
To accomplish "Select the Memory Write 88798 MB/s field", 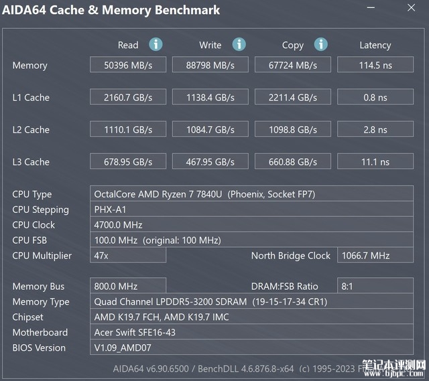I will [x=210, y=64].
